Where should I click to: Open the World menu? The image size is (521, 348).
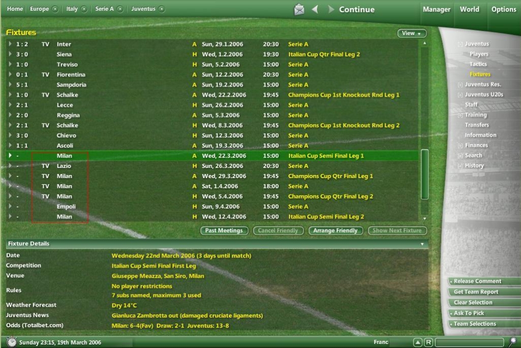coord(470,9)
